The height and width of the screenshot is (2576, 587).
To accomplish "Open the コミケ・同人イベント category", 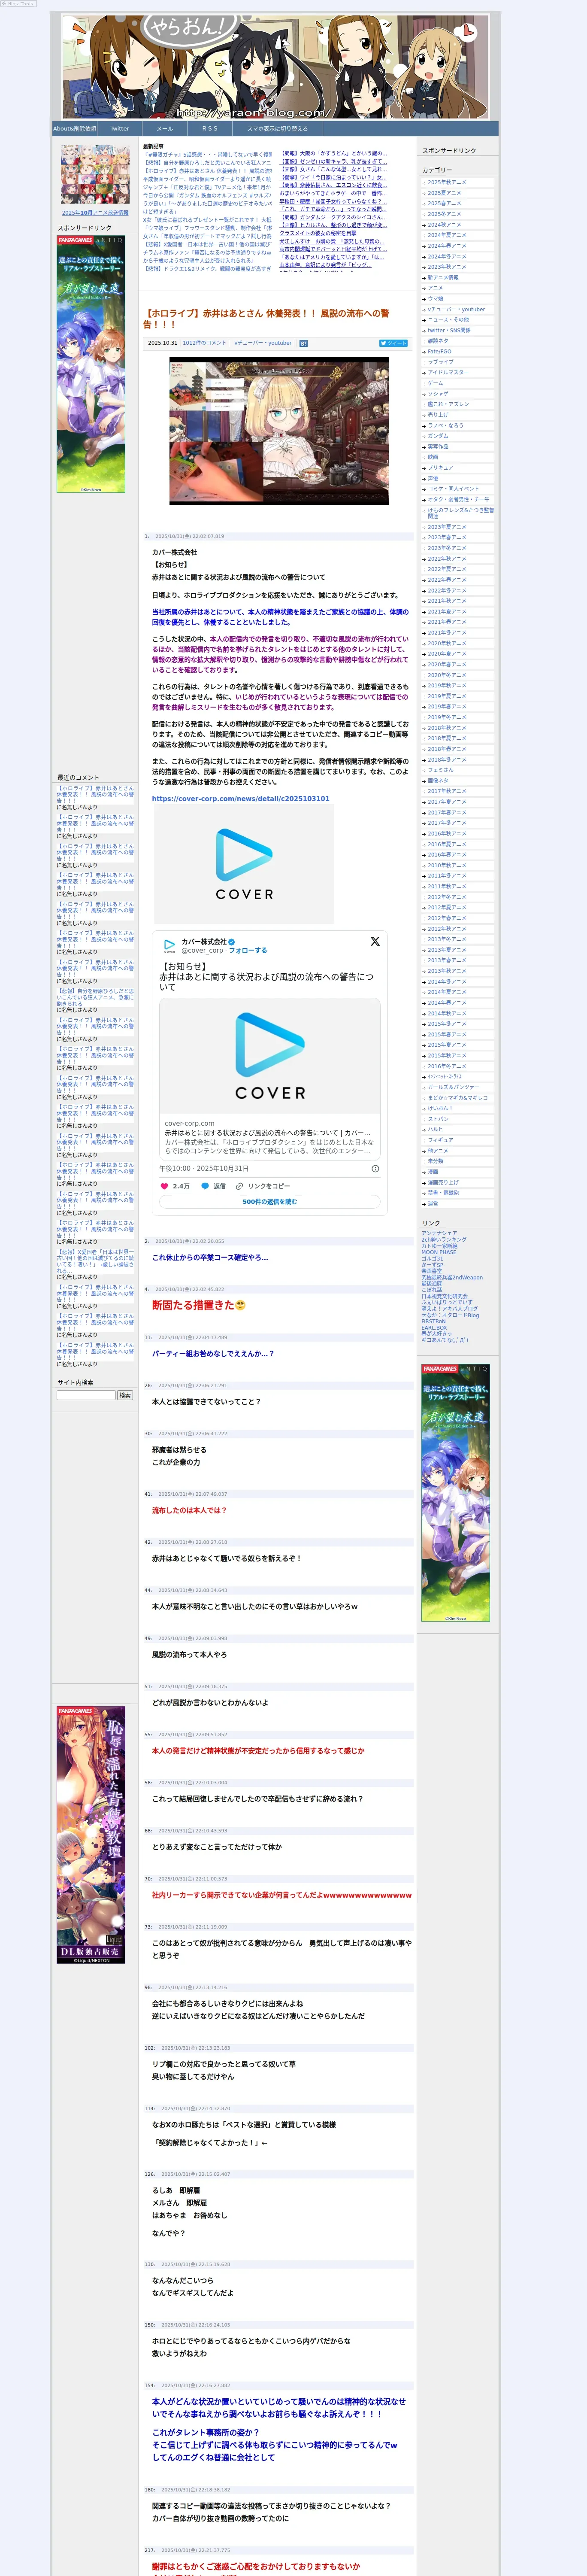I will pos(453,489).
